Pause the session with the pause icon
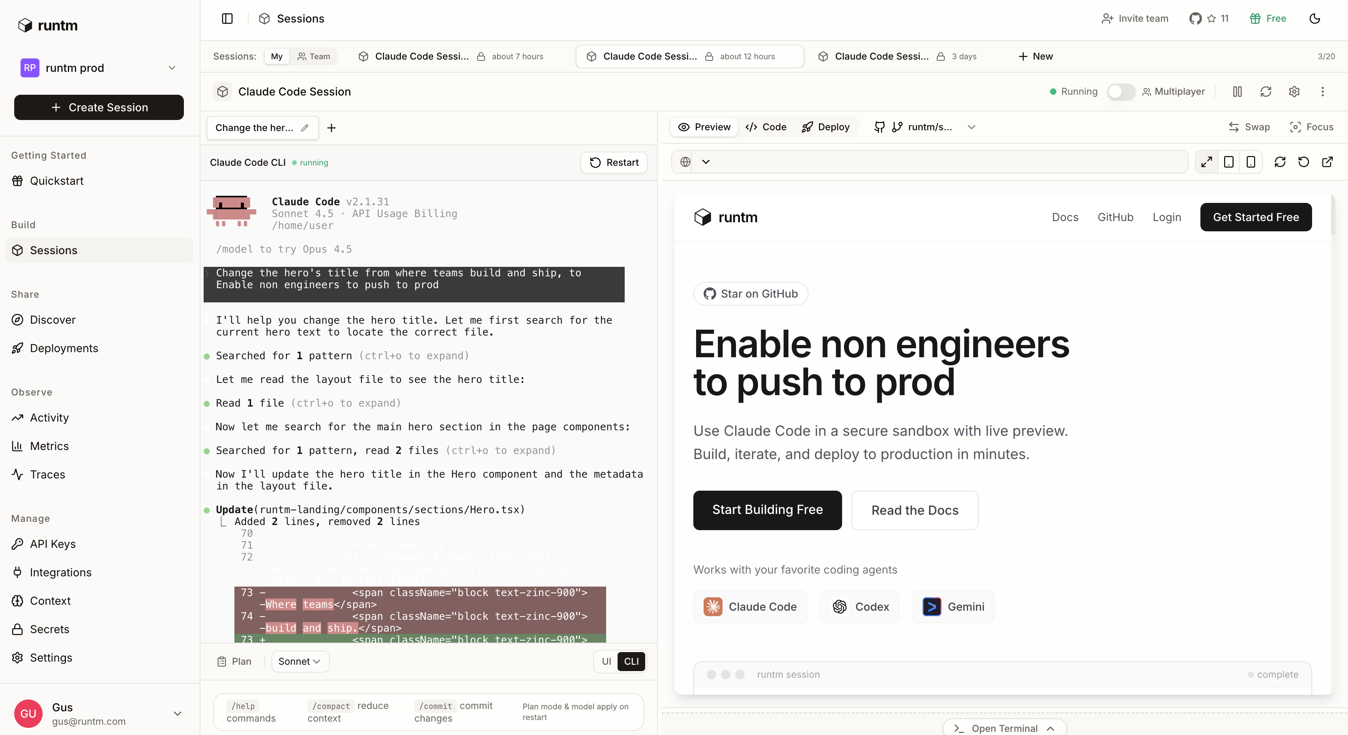This screenshot has width=1348, height=735. [x=1238, y=92]
